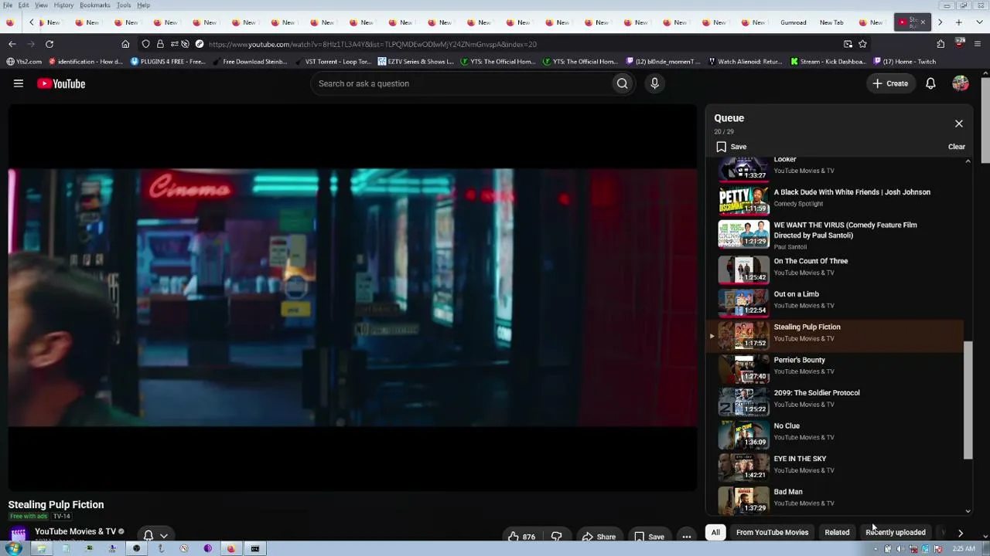
Task: Like the video with 876 likes
Action: click(x=521, y=537)
